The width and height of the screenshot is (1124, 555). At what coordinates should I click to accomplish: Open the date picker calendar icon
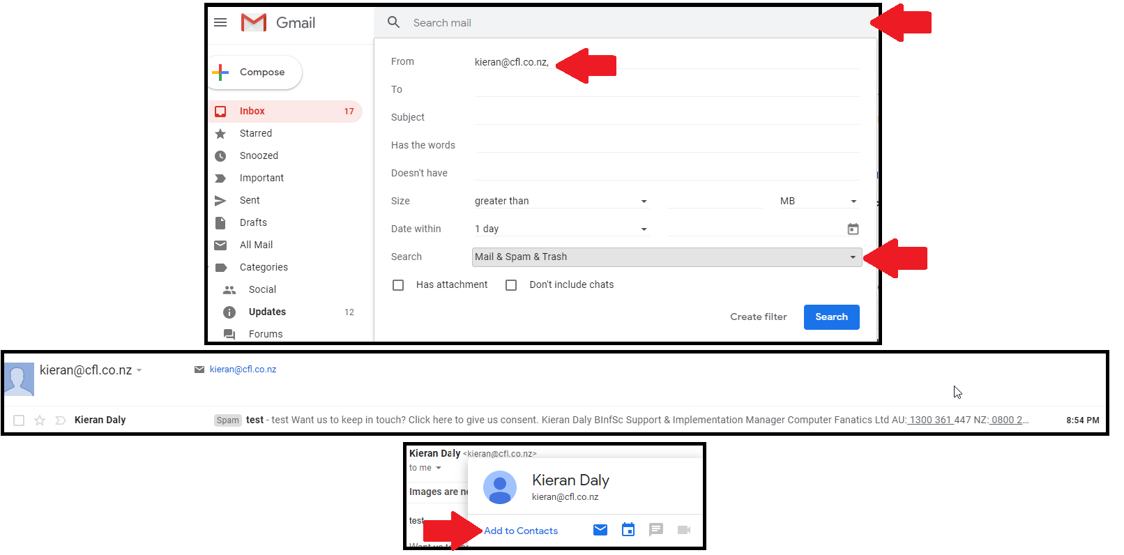point(853,229)
